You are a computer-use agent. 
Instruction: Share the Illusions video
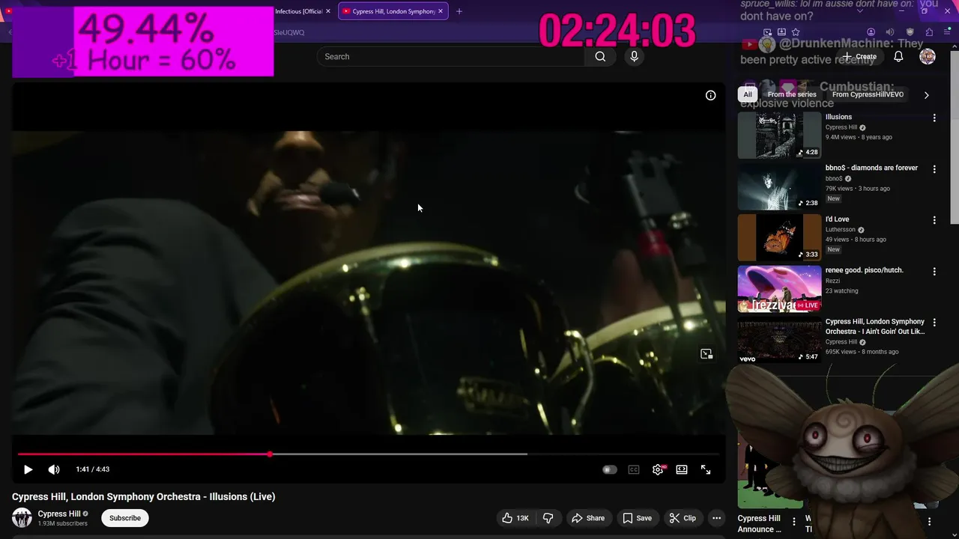coord(588,518)
